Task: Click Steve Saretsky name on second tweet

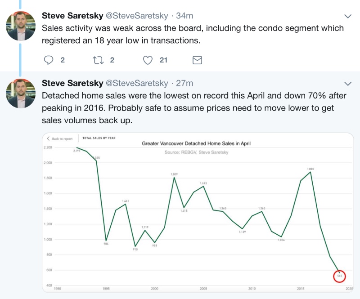Action: coord(72,83)
